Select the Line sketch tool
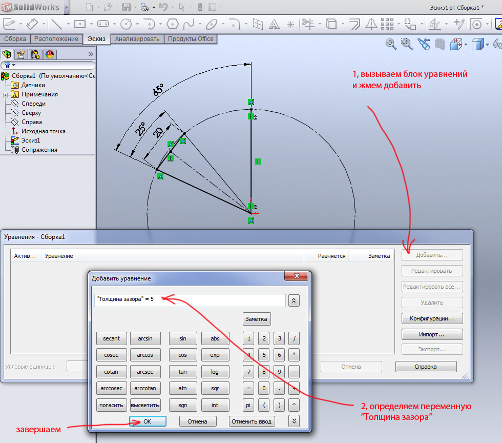The height and width of the screenshot is (443, 502). [56, 24]
